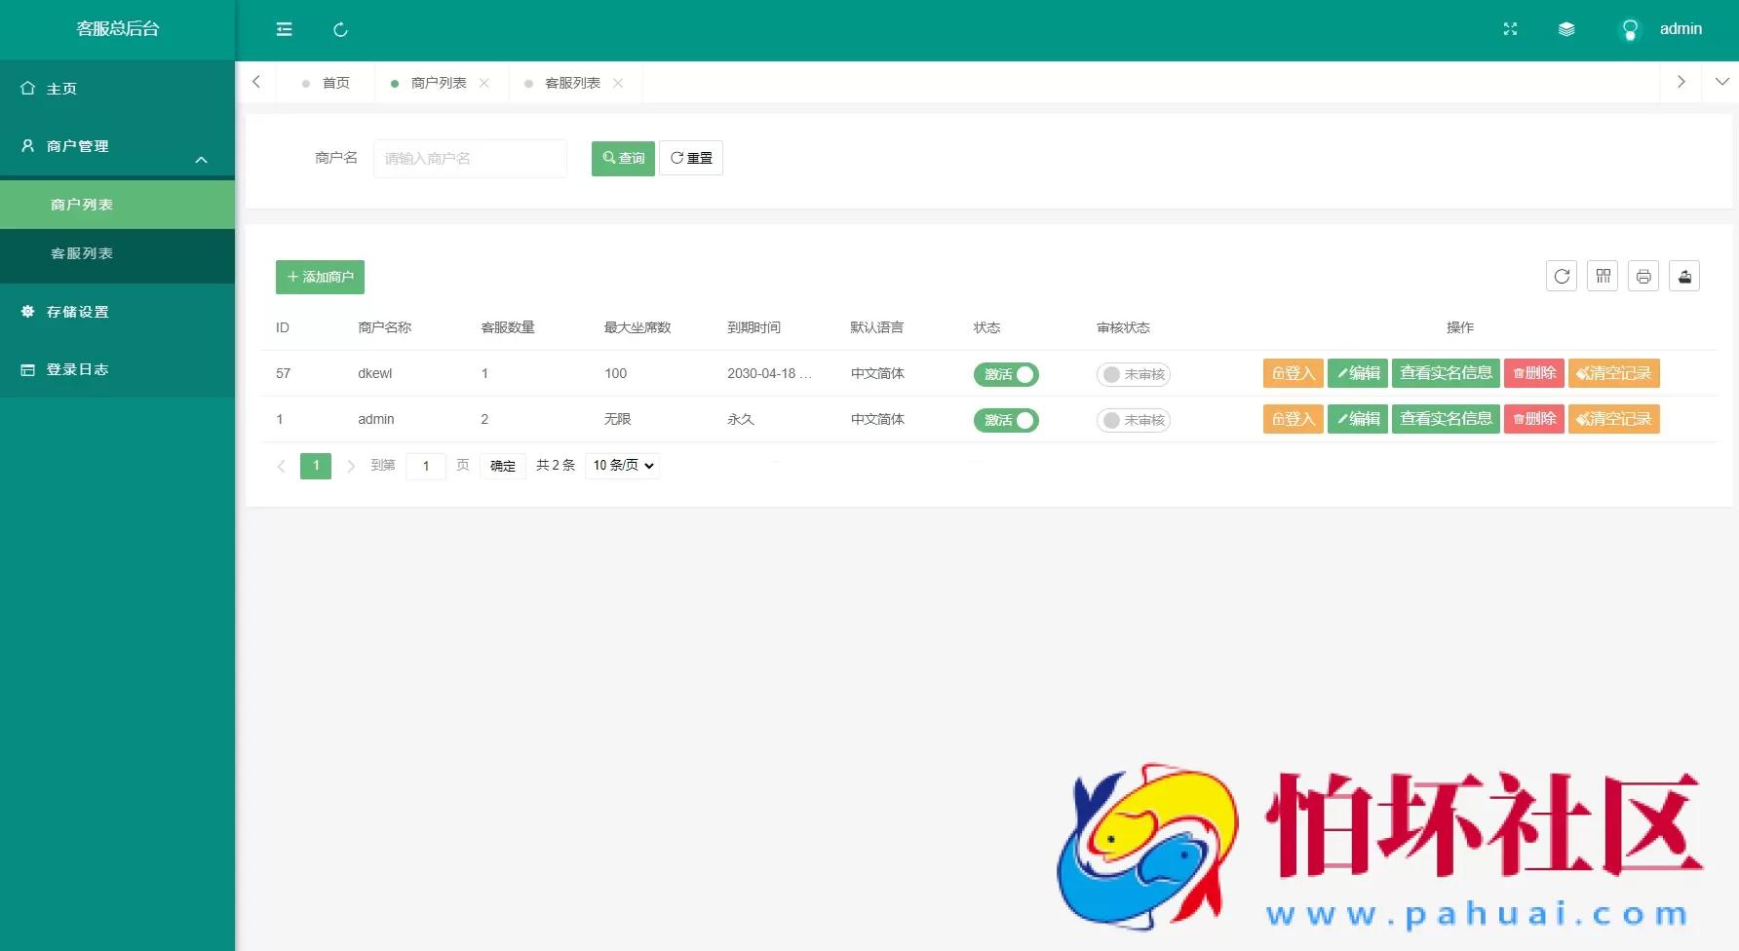
Task: Click 查看实名信息 for dkewl merchant
Action: click(1445, 373)
